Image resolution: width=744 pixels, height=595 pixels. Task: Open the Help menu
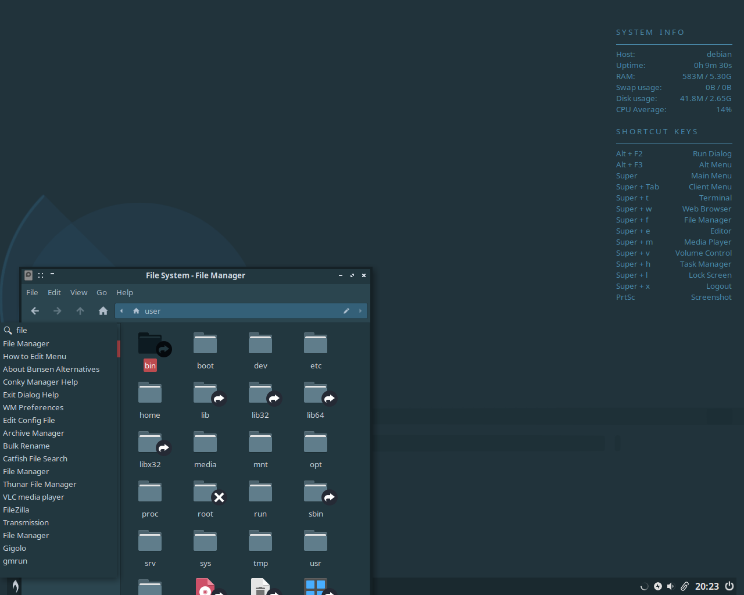pyautogui.click(x=124, y=292)
